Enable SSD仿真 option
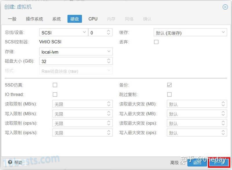This screenshot has height=170, width=232. pos(55,85)
